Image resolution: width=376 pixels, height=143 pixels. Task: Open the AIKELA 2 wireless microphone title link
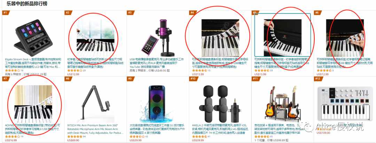click(219, 129)
